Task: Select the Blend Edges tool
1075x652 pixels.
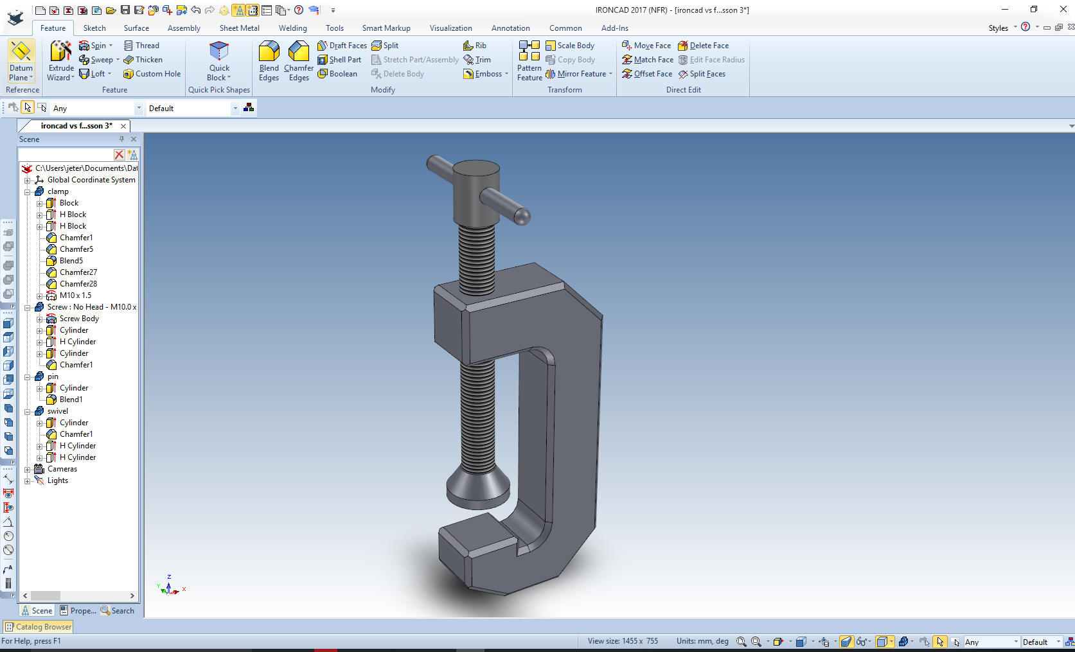Action: 269,61
